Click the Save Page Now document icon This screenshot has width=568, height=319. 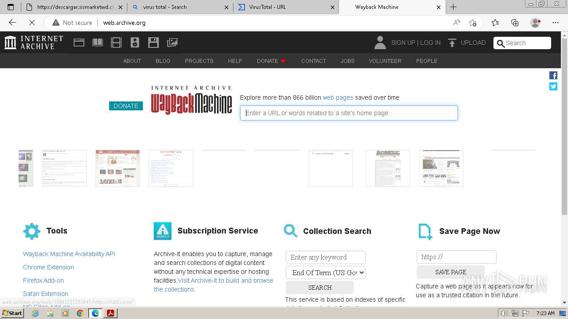pyautogui.click(x=425, y=231)
